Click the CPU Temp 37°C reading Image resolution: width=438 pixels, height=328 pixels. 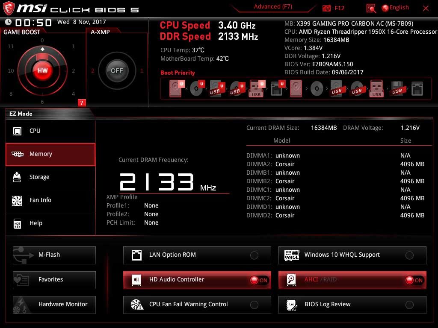[x=182, y=50]
